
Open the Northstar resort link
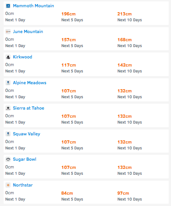click(23, 185)
